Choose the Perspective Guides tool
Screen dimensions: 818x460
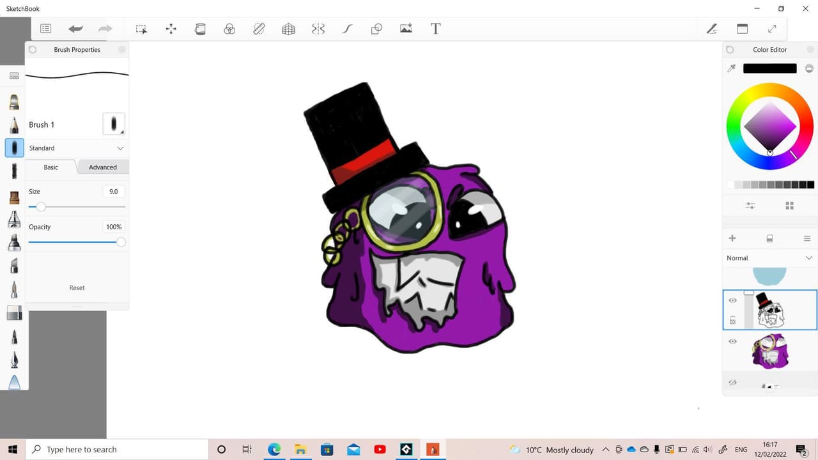pos(288,29)
